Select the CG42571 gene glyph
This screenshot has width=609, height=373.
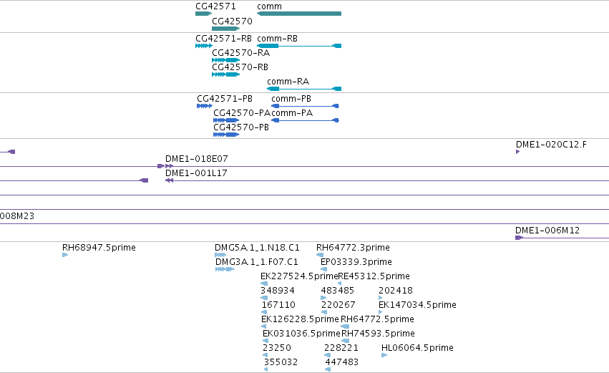click(203, 14)
